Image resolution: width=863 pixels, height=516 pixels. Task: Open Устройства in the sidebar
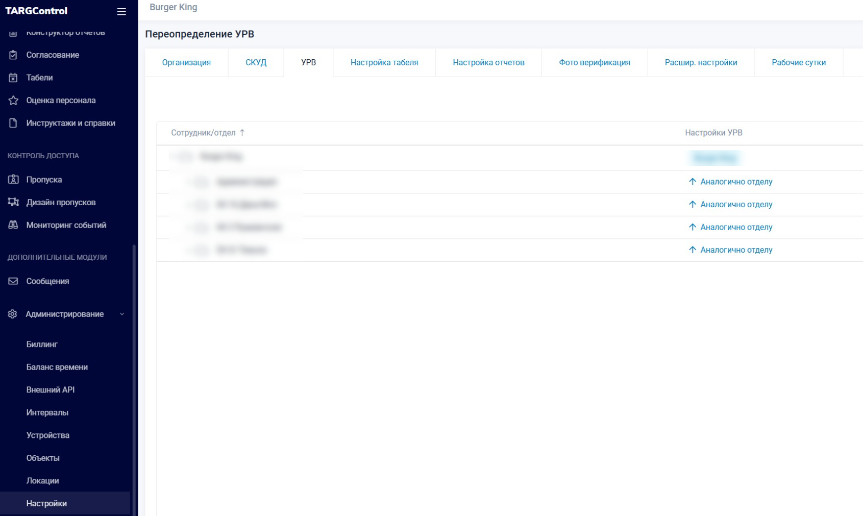(x=48, y=435)
